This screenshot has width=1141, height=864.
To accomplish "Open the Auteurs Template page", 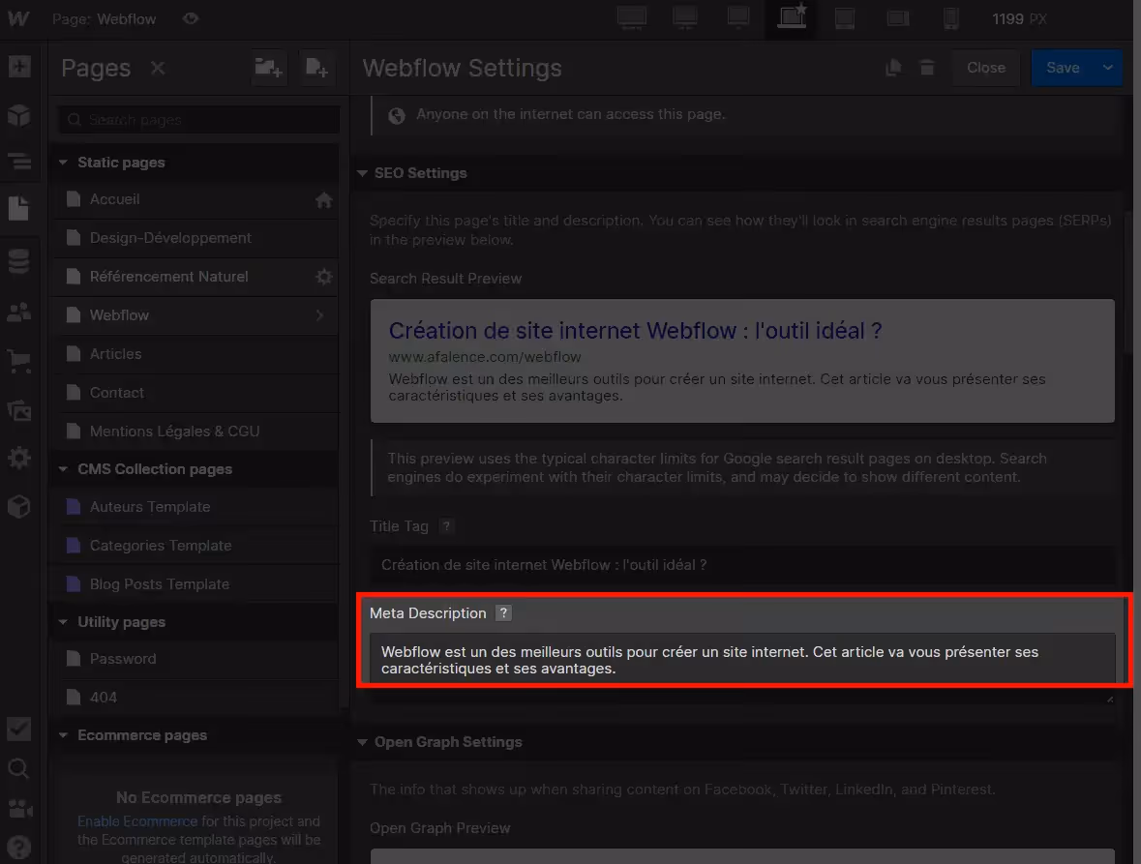I will tap(196, 507).
